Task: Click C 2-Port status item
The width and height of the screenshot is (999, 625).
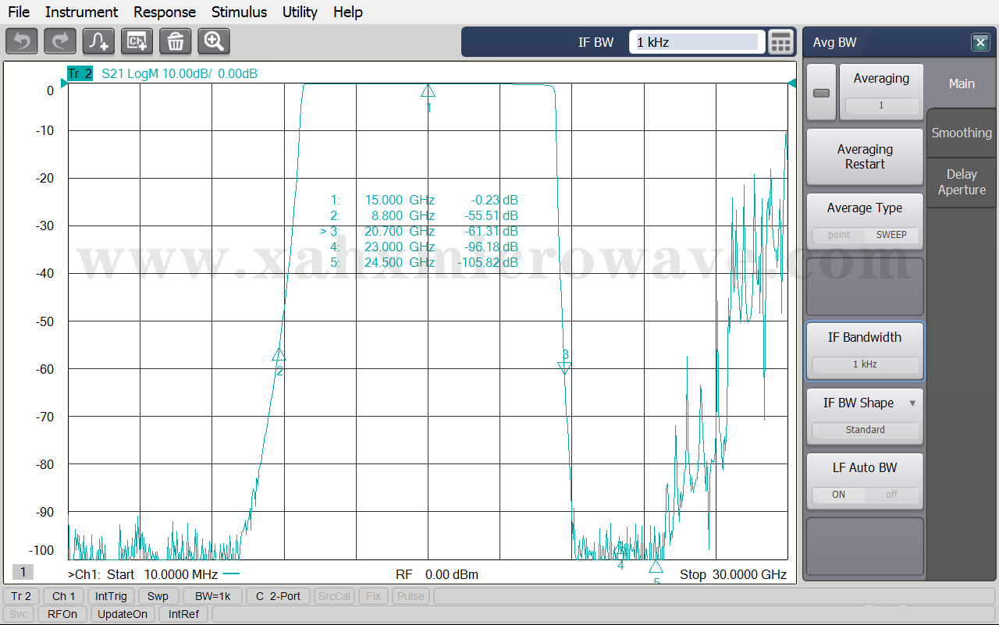Action: (x=278, y=596)
